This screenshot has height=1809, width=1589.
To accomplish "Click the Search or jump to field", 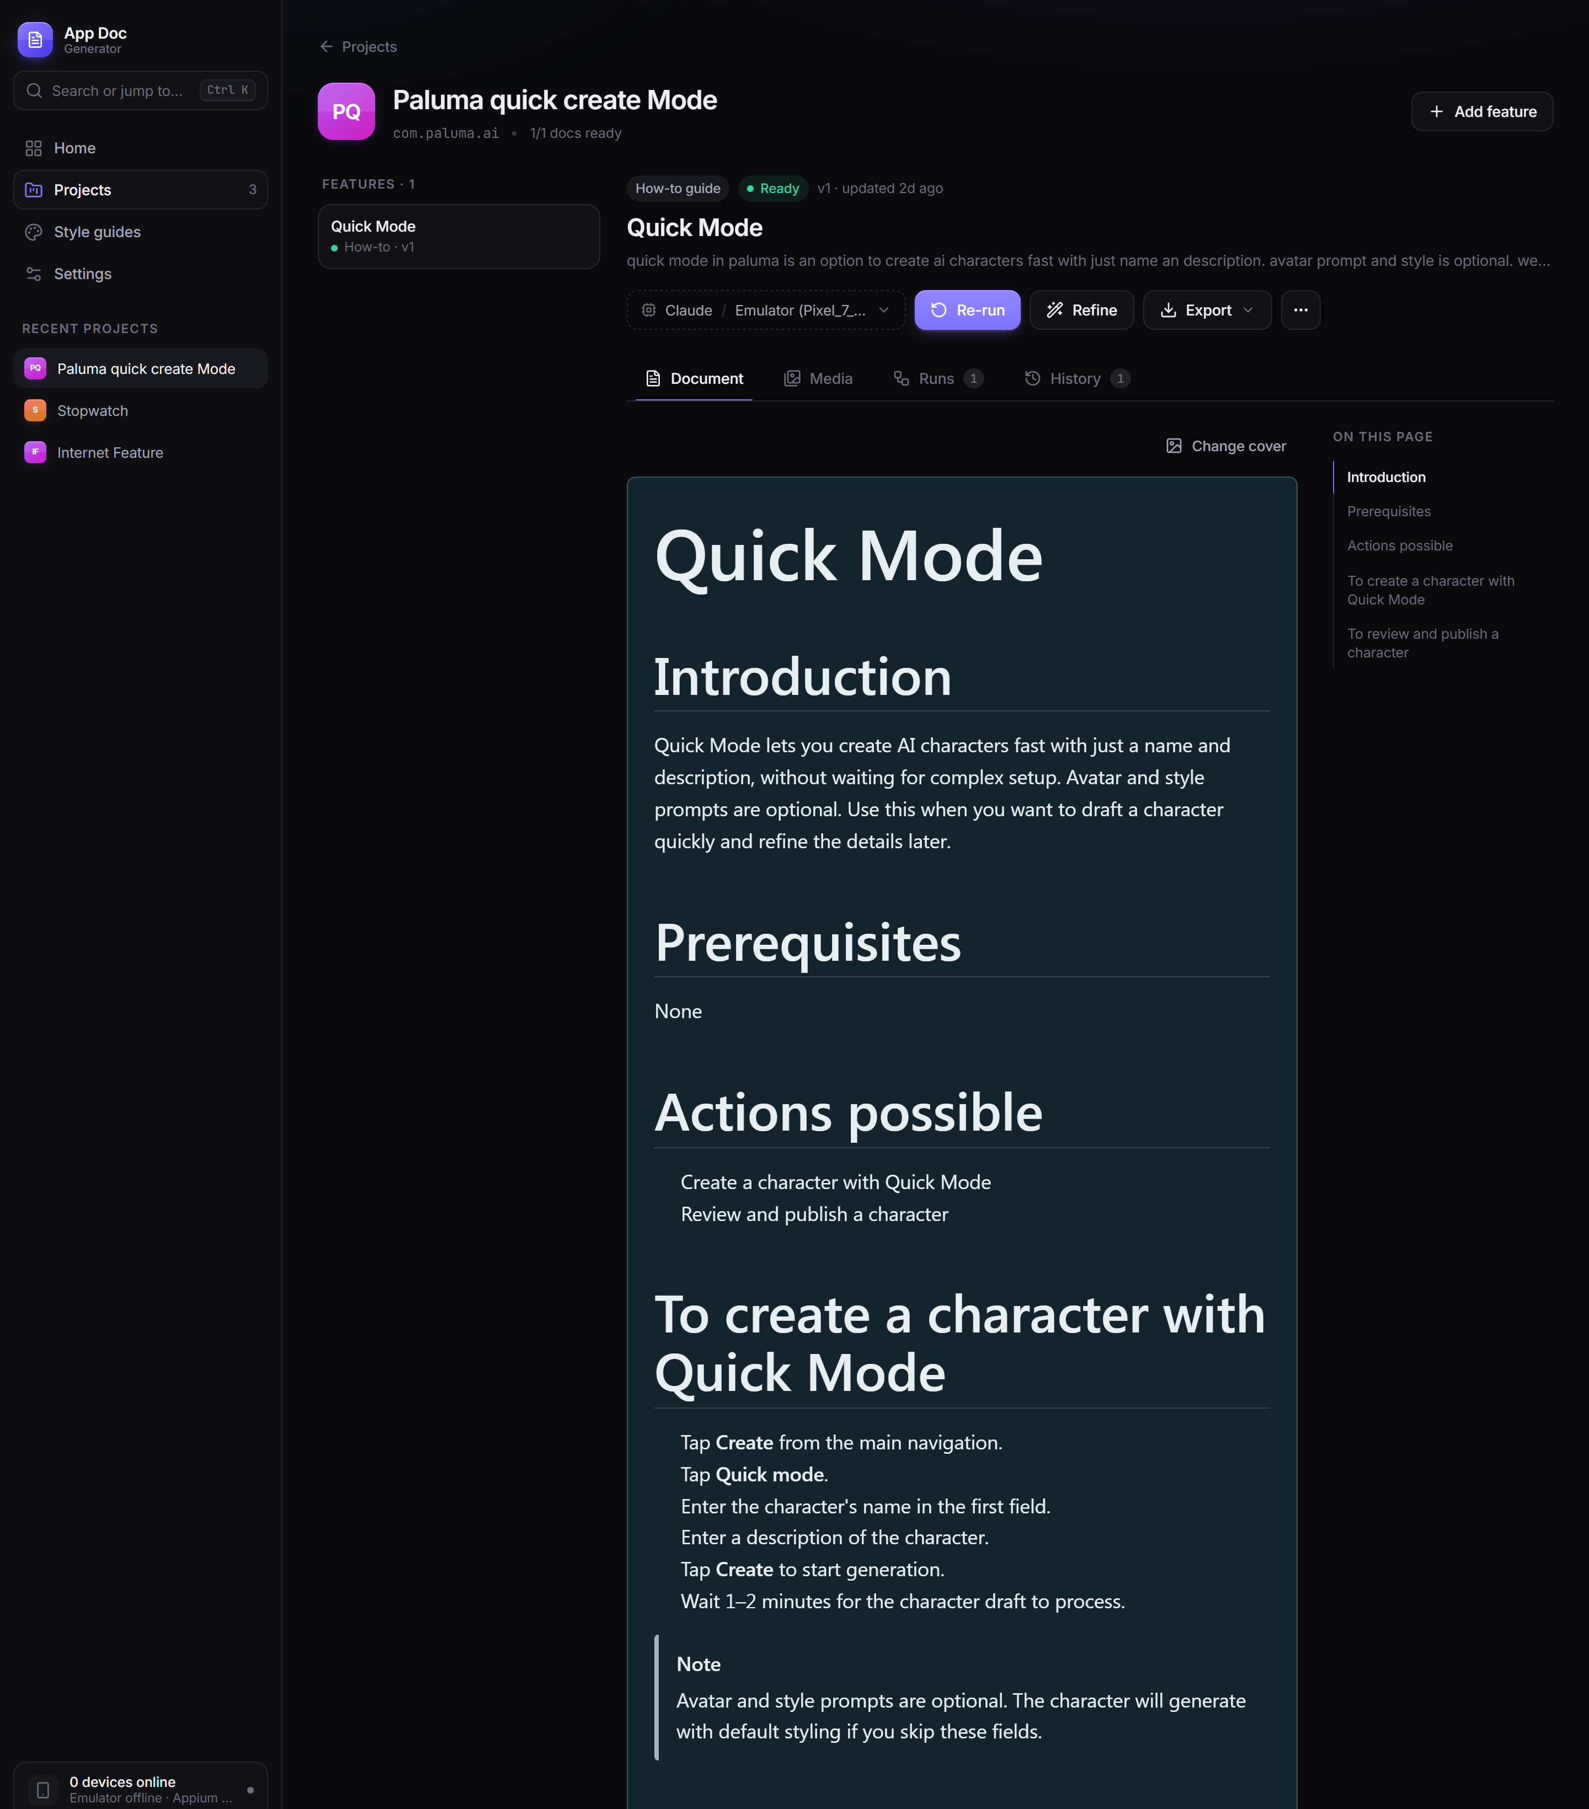I will [x=141, y=90].
